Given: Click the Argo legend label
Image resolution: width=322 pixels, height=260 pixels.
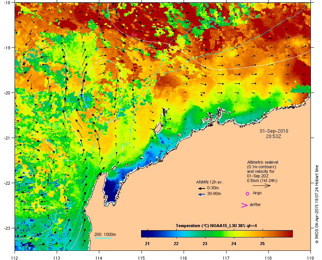Looking at the screenshot, I should 257,193.
